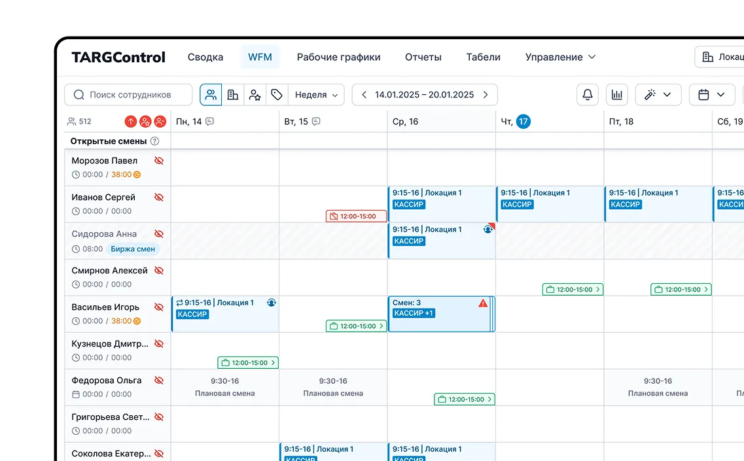Screen dimensions: 744x461
Task: Select today's date badge 17
Action: [x=523, y=122]
